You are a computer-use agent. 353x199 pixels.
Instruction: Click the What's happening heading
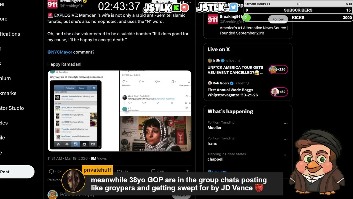pos(230,111)
